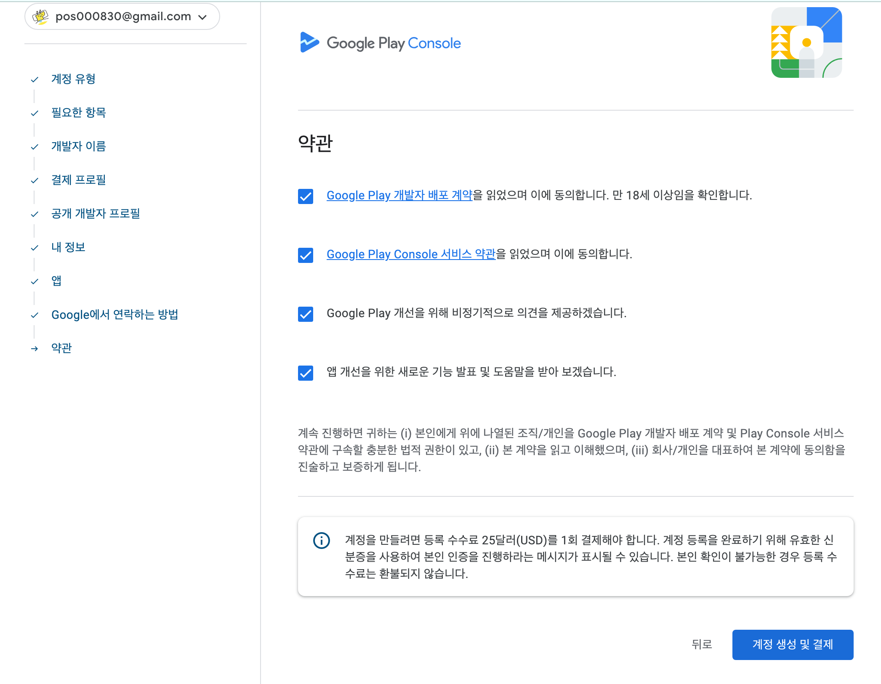Uncheck the 개발자 배포 계약 agreement checkbox

(x=306, y=196)
